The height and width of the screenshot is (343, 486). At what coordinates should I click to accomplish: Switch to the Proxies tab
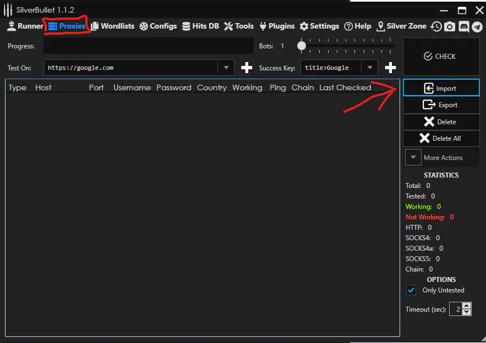[x=67, y=26]
